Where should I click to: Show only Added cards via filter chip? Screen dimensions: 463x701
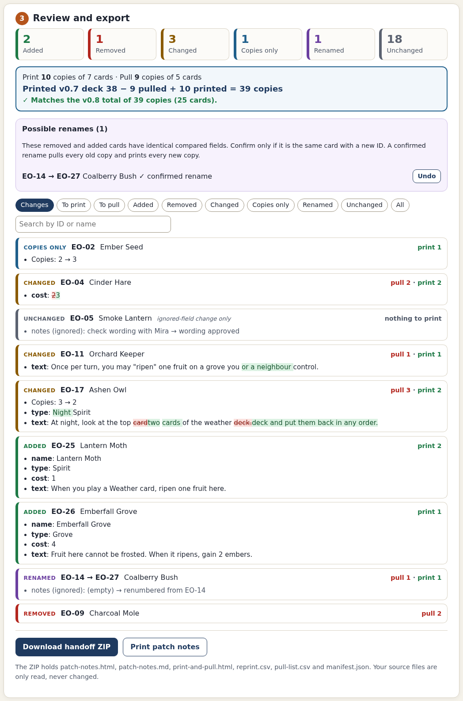pyautogui.click(x=143, y=205)
